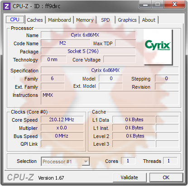Screen dimensions: 188x186
Task: Select the Memory tab
Action: click(85, 20)
